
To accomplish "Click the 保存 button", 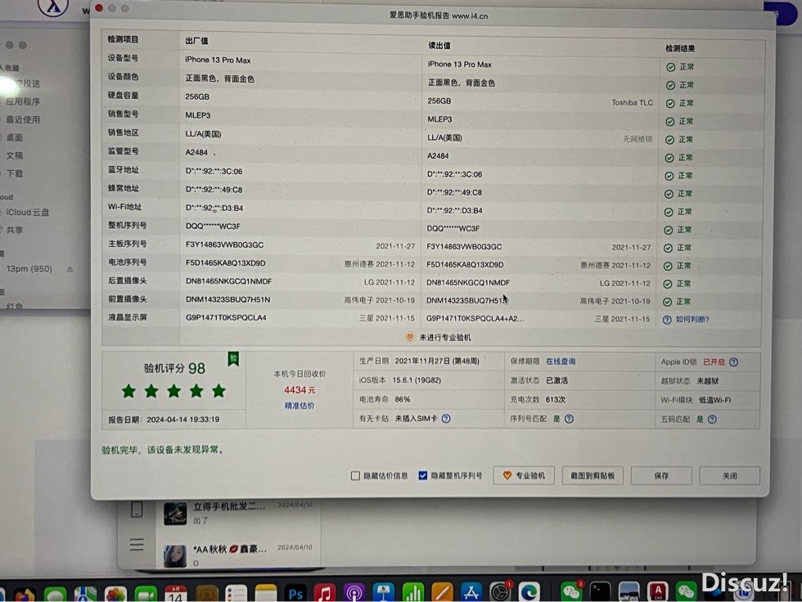I will pyautogui.click(x=661, y=476).
